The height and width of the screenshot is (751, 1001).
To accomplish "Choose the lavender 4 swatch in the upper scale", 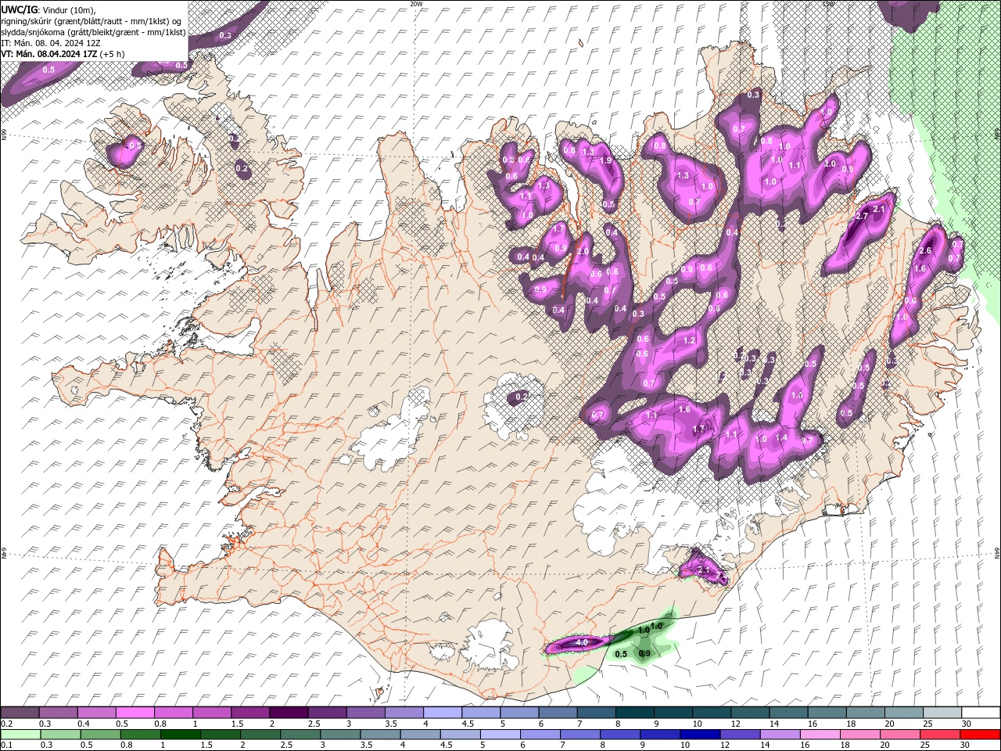I will pos(443,712).
